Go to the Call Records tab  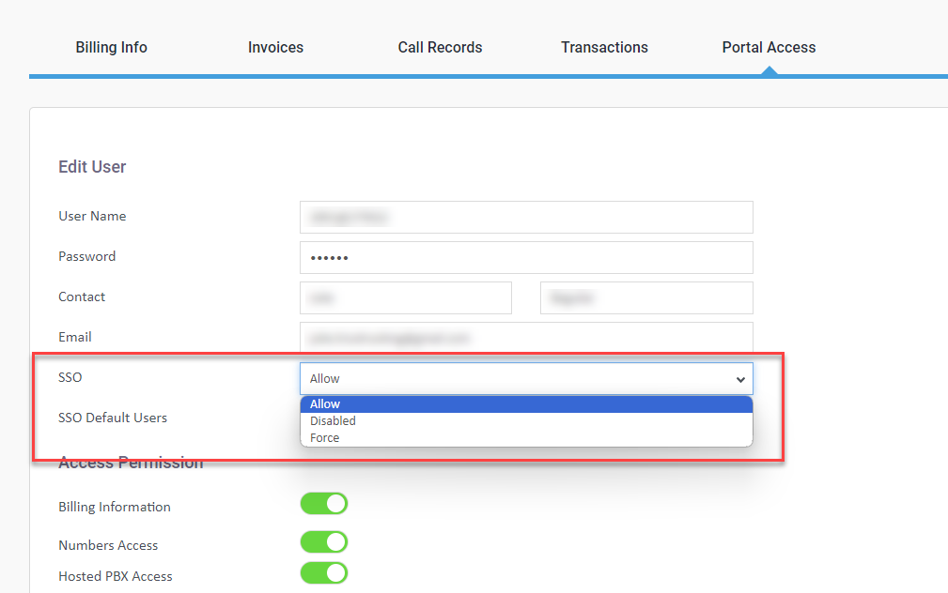440,47
